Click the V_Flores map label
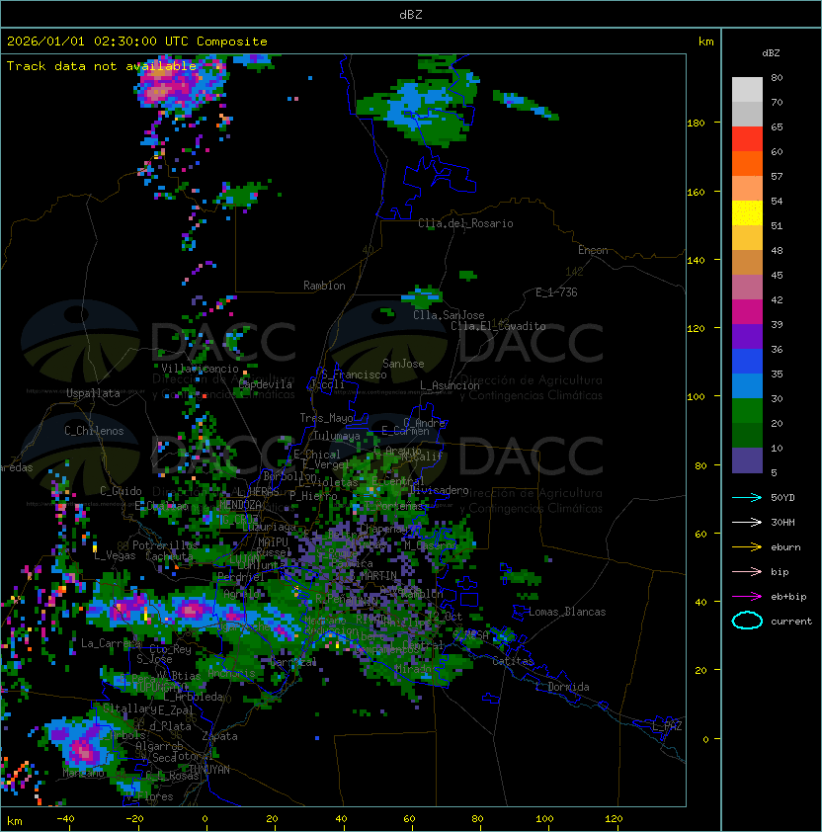This screenshot has height=832, width=822. click(x=149, y=796)
